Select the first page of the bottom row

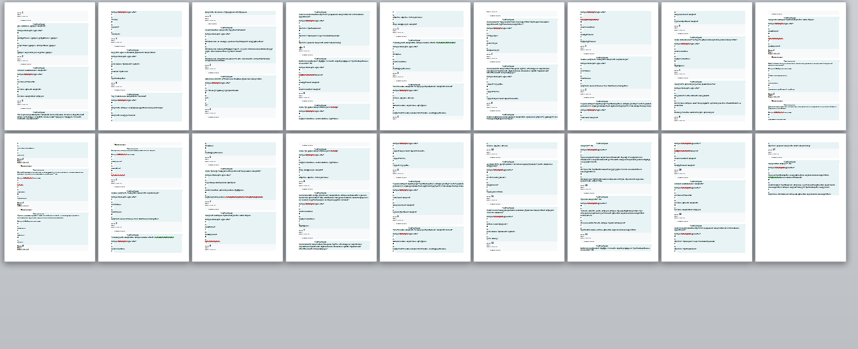(x=50, y=198)
